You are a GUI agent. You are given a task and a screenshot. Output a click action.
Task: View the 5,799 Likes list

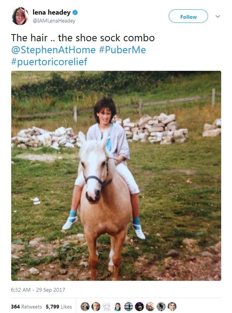pyautogui.click(x=59, y=307)
